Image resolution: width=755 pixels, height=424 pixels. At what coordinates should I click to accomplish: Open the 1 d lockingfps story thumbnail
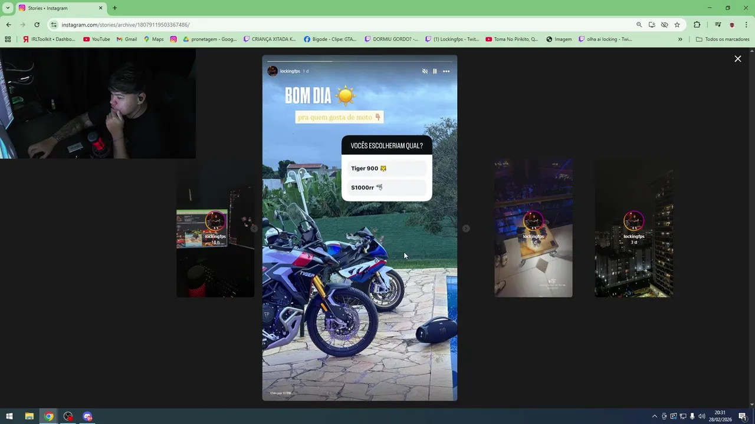533,228
